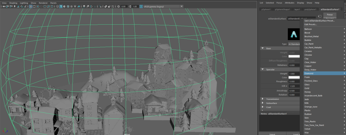The width and height of the screenshot is (346, 135).
Task: Toggle the Field Chart icon
Action: point(45,6)
